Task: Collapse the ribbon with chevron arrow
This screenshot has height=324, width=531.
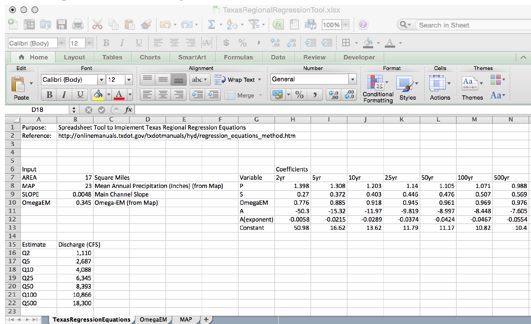Action: coord(523,57)
